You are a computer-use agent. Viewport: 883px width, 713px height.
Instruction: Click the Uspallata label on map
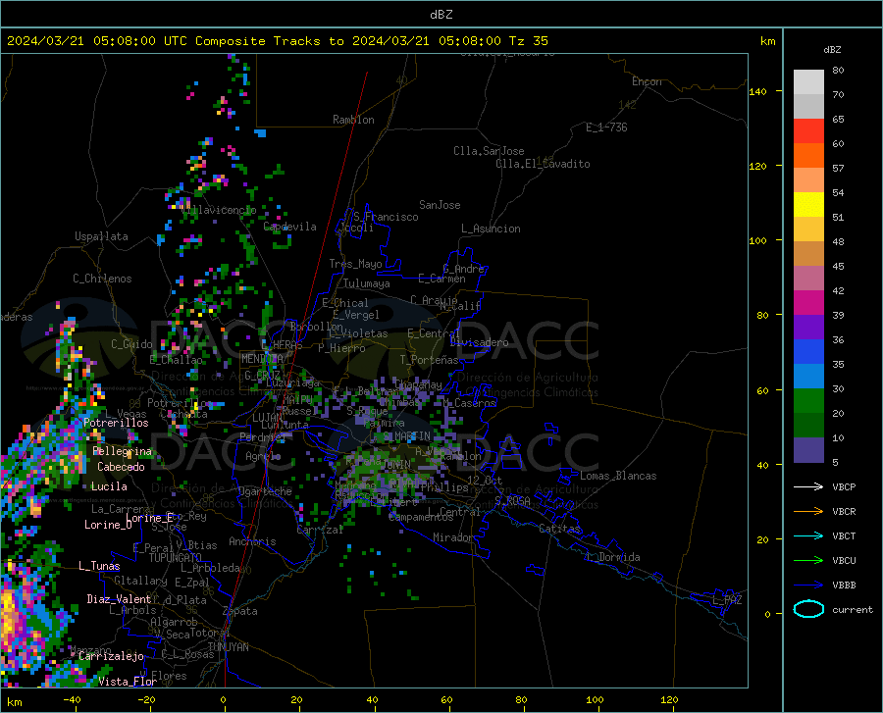101,236
